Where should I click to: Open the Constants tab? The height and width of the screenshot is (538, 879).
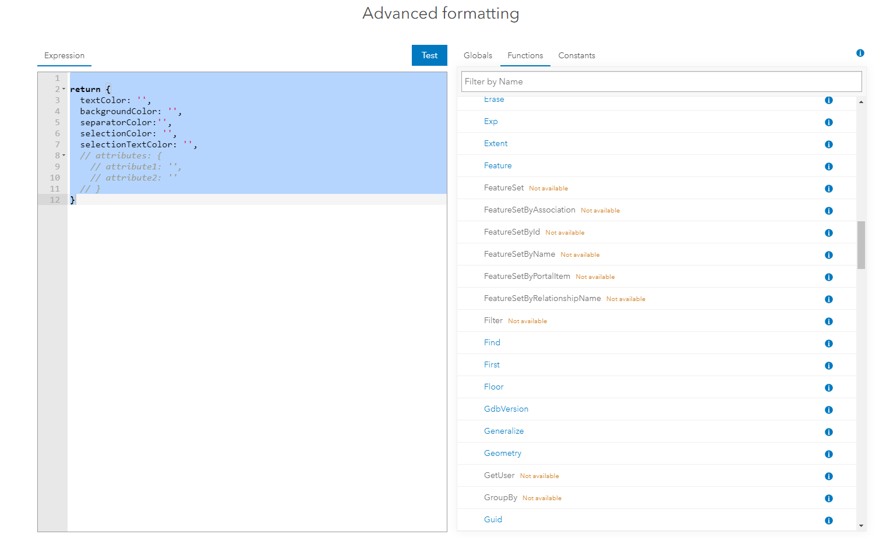(x=576, y=55)
